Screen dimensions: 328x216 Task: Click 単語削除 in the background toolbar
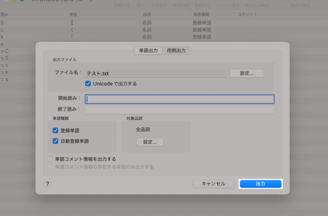pos(181,5)
